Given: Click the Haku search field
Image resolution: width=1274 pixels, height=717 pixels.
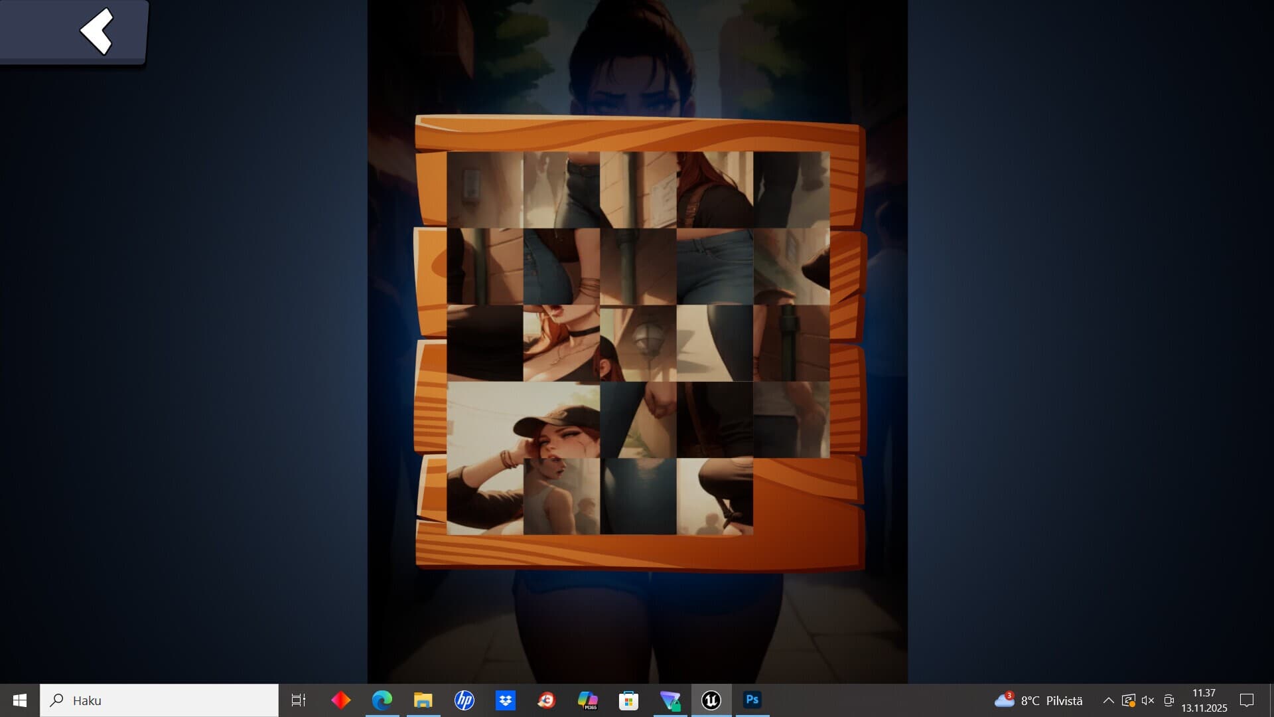Looking at the screenshot, I should [x=159, y=700].
